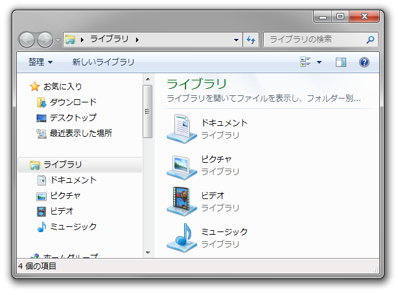Open Help with the question mark icon
398x295 pixels.
(364, 62)
